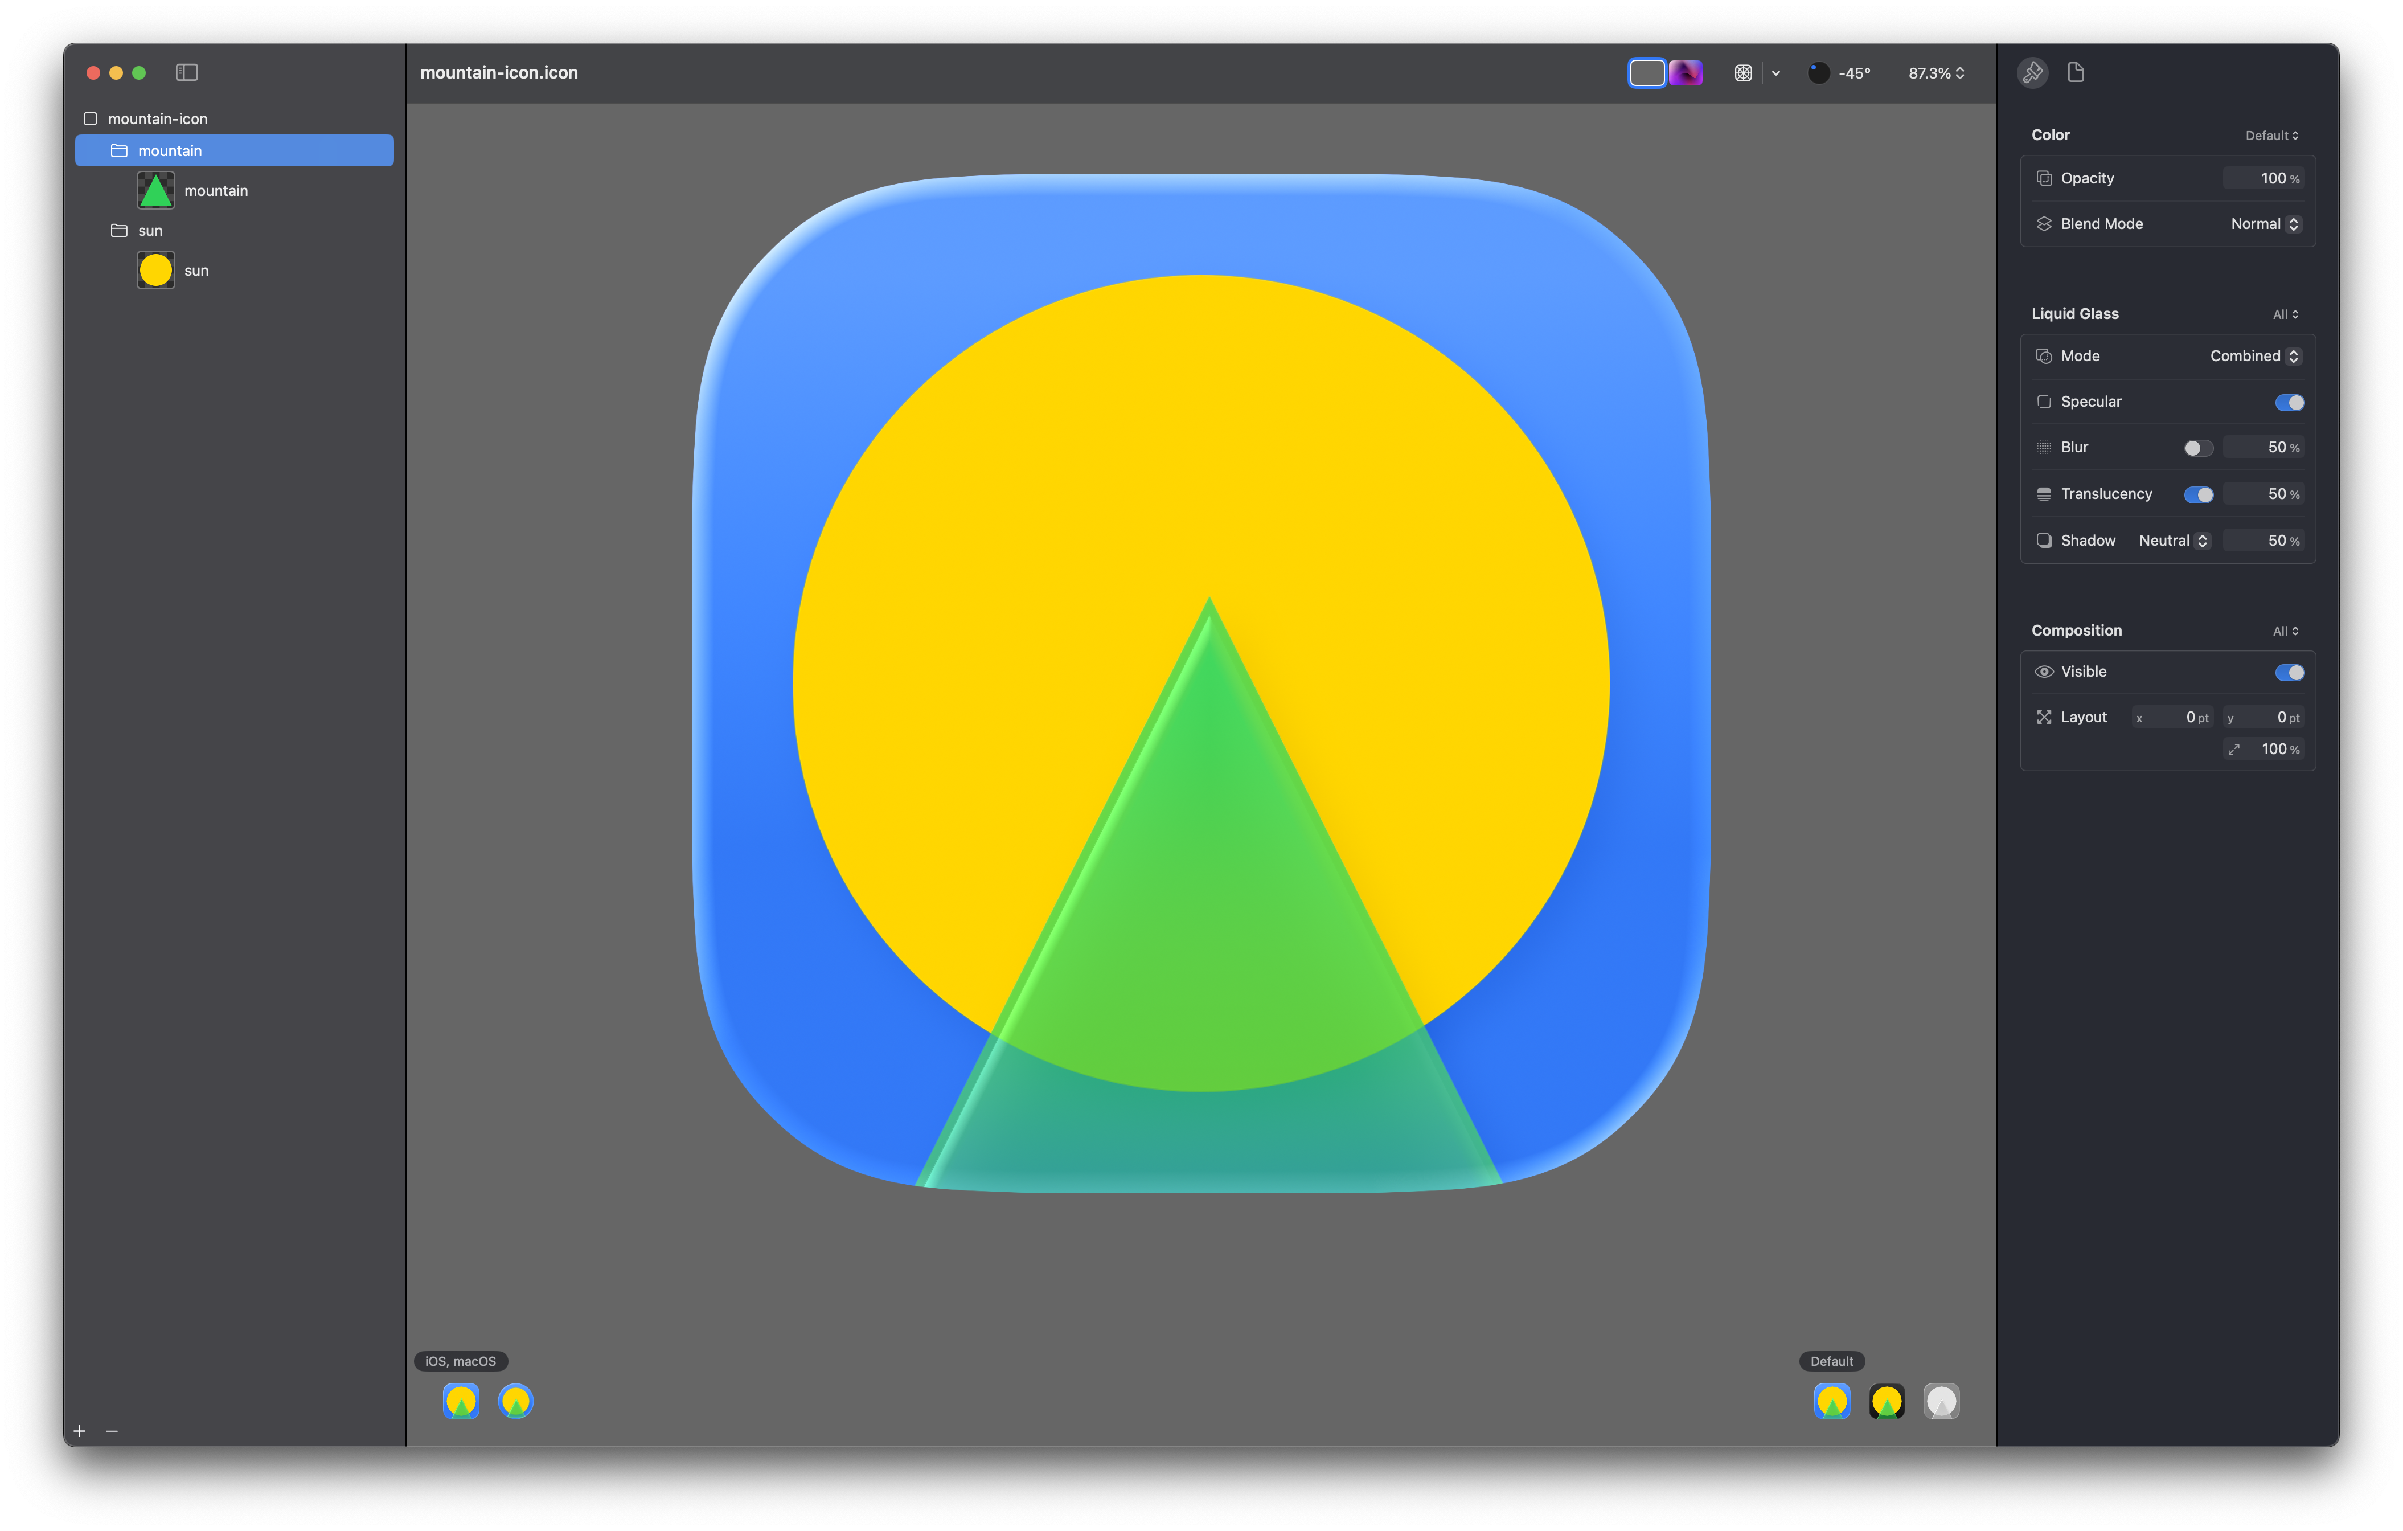2403x1531 pixels.
Task: Click the -45° light angle value
Action: tap(1854, 73)
